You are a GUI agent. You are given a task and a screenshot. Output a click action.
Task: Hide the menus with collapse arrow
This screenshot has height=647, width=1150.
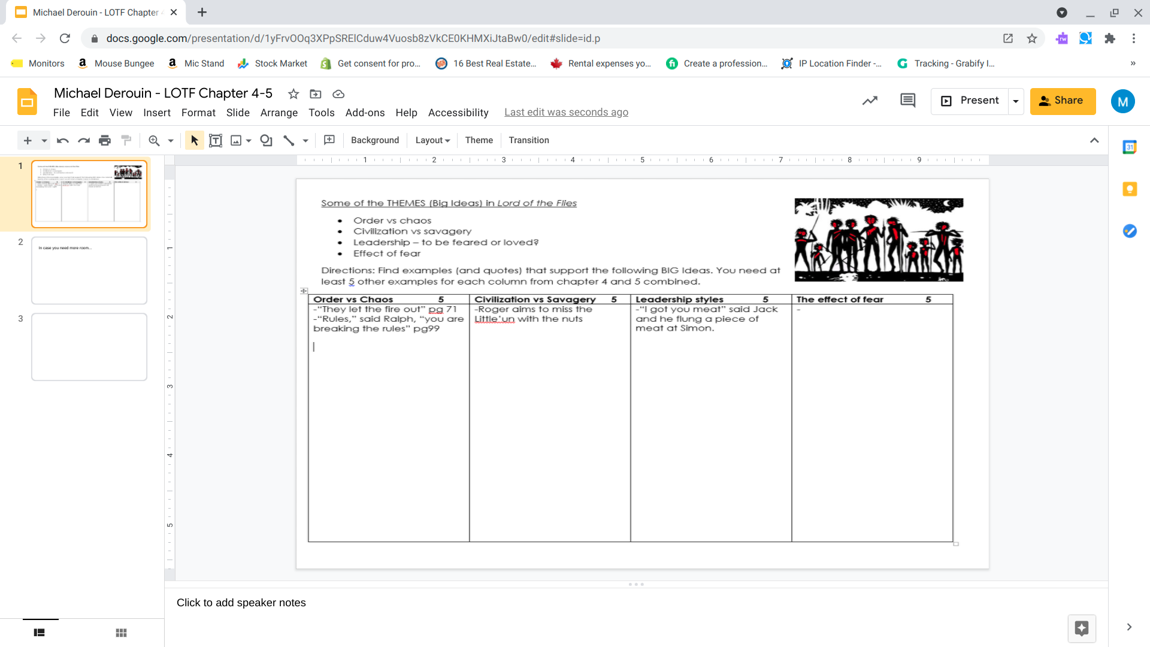pos(1094,140)
